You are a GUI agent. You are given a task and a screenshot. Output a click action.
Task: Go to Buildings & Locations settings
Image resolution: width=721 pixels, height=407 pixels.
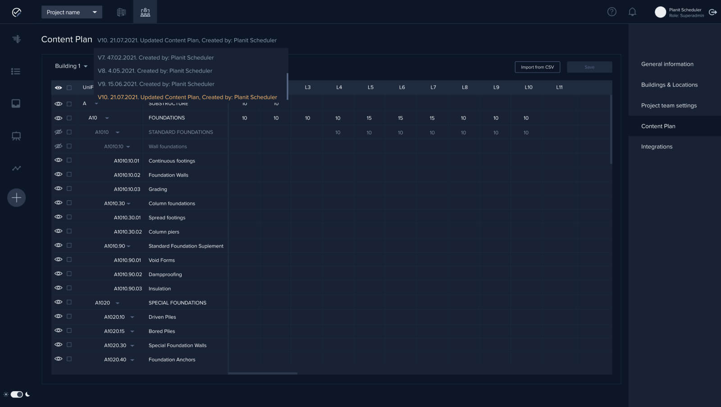669,85
